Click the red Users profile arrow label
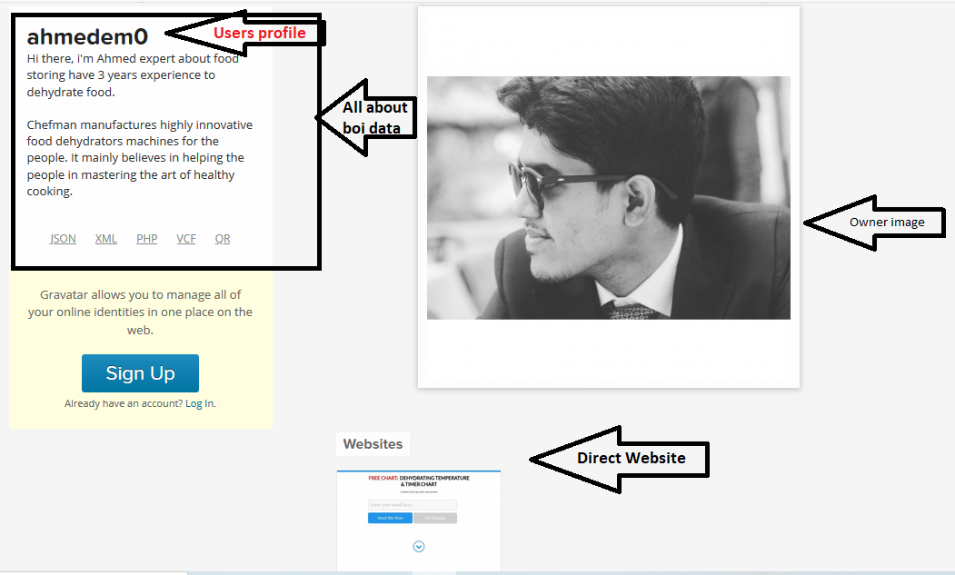 (258, 34)
